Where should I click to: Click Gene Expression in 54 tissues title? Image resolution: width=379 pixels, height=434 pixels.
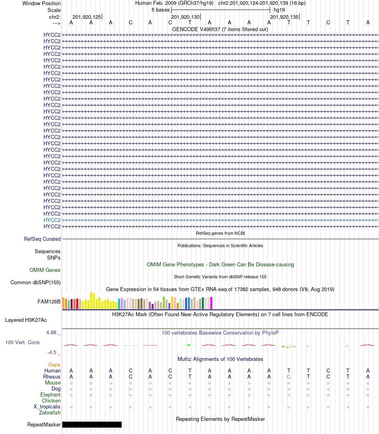point(220,289)
